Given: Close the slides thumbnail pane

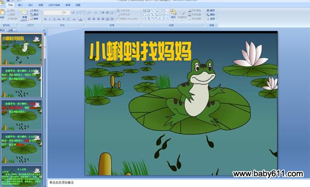Looking at the screenshot, I should [x=44, y=30].
